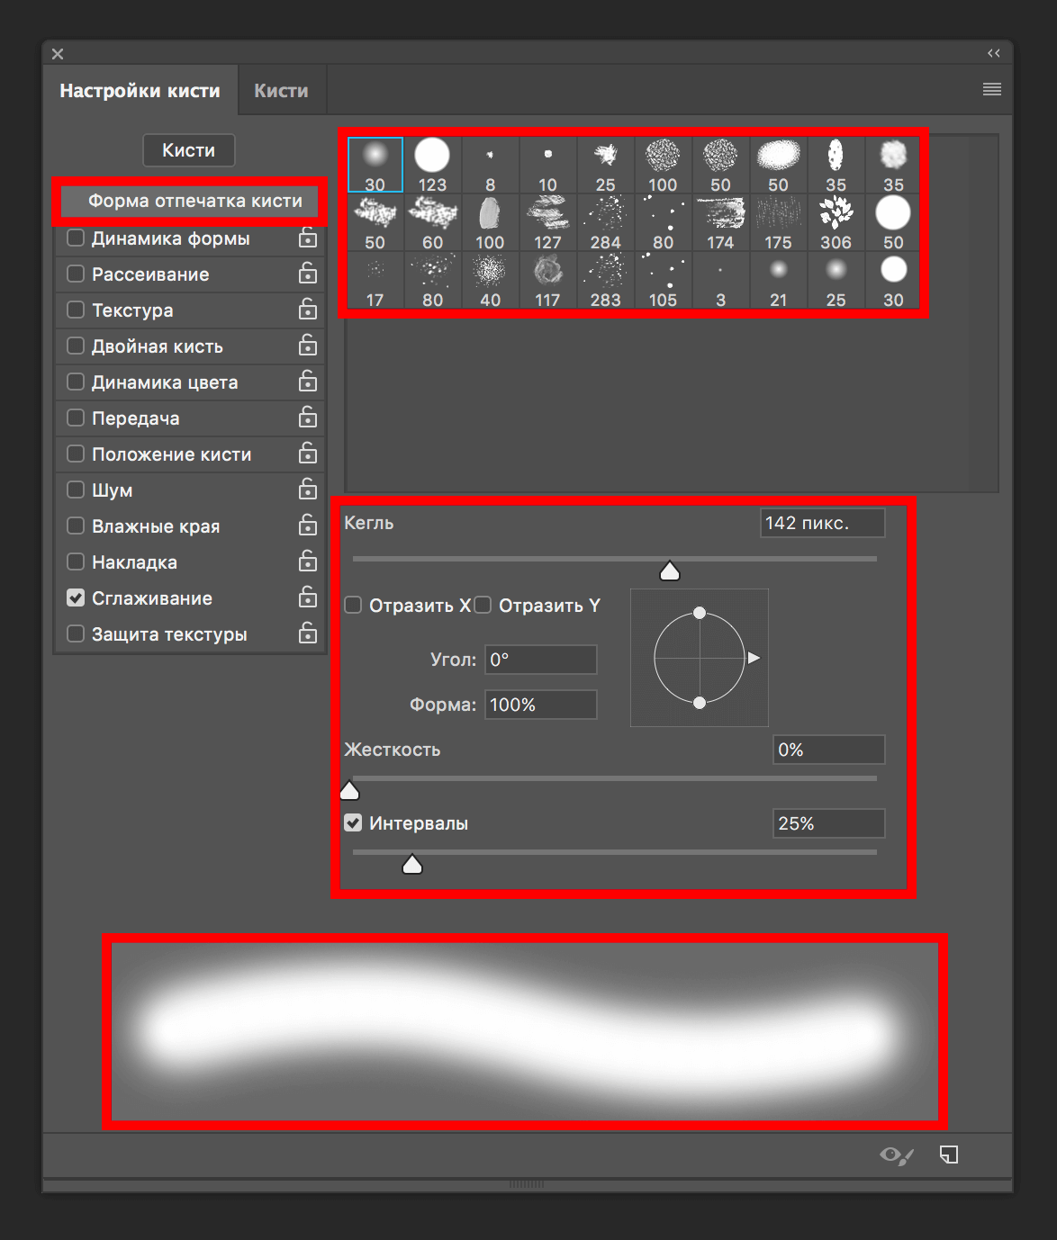
Task: Toggle the lock icon next to Шум
Action: (x=308, y=490)
